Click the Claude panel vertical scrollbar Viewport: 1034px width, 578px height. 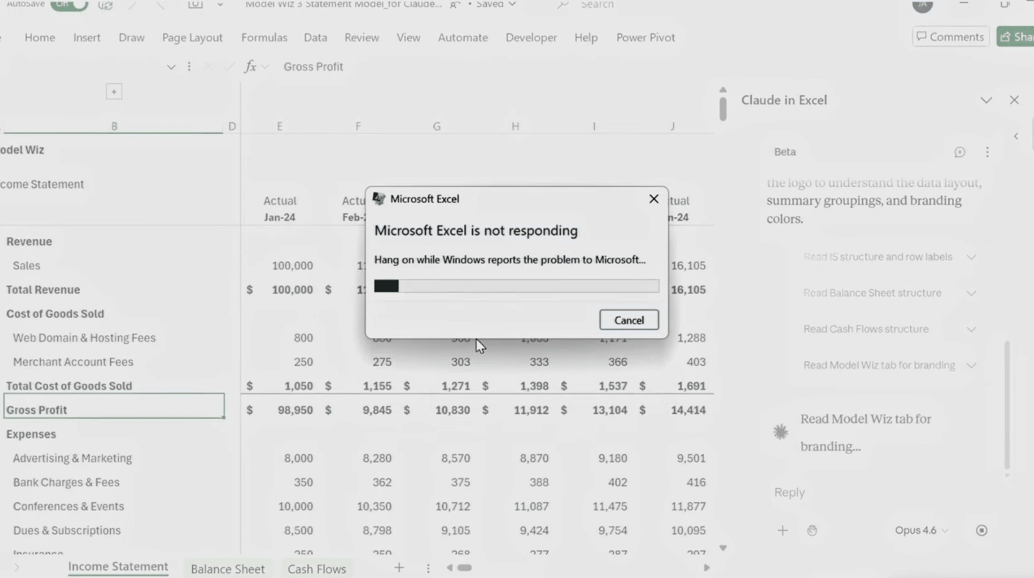click(x=1006, y=406)
